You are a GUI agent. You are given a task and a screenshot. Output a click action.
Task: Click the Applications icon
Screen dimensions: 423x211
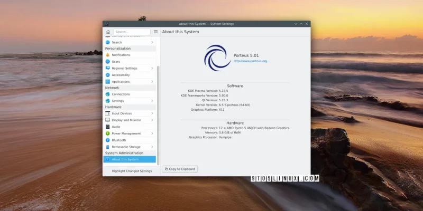click(x=108, y=82)
